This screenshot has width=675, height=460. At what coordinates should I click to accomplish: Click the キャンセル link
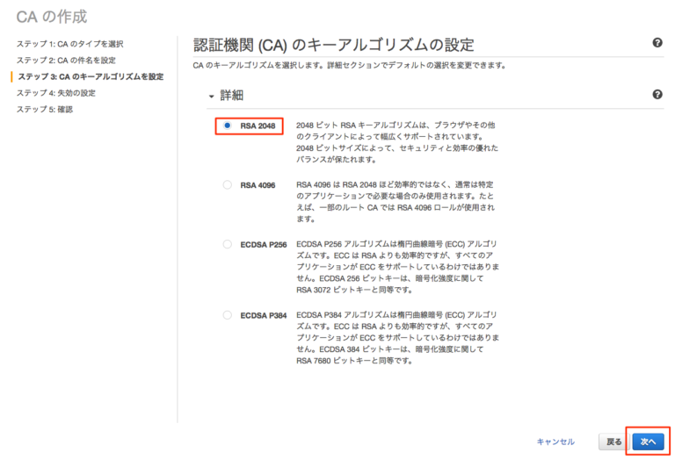pos(555,442)
